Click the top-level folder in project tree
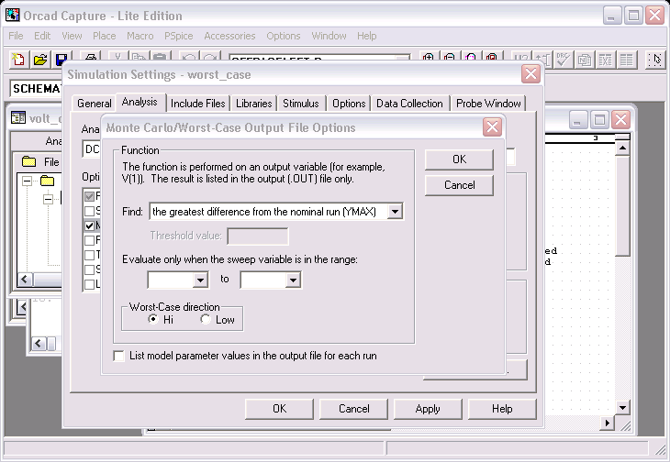 [x=47, y=181]
